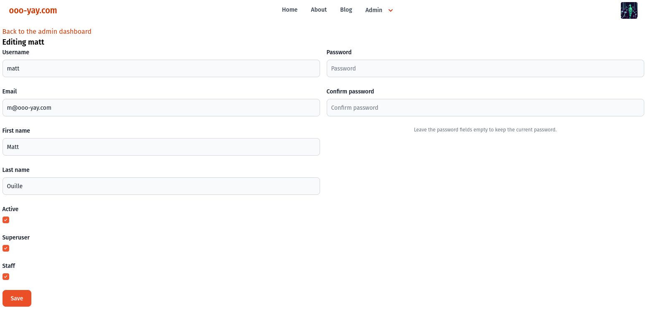This screenshot has height=310, width=648.
Task: Expand the Admin dropdown chevron
Action: click(x=391, y=10)
